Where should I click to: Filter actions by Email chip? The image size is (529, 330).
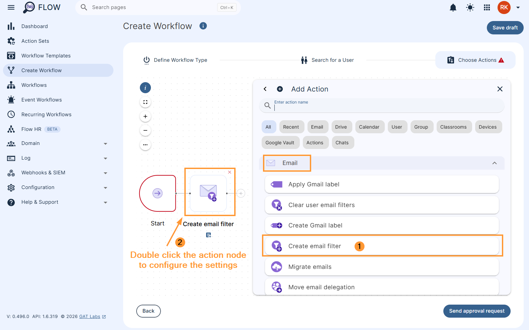coord(317,127)
